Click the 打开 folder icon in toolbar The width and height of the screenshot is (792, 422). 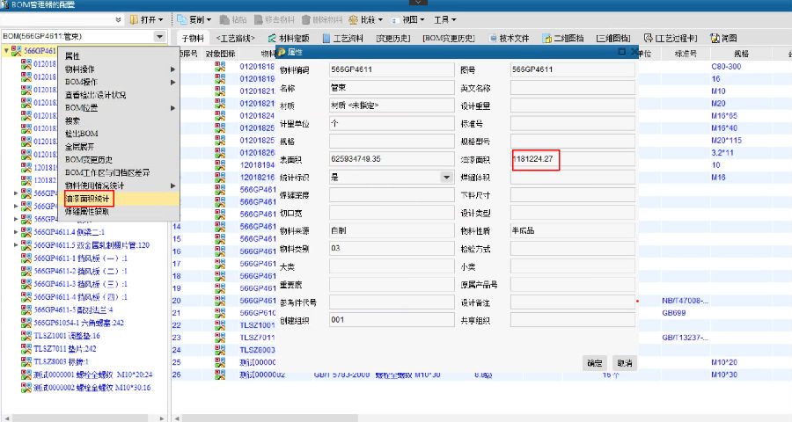coord(135,19)
